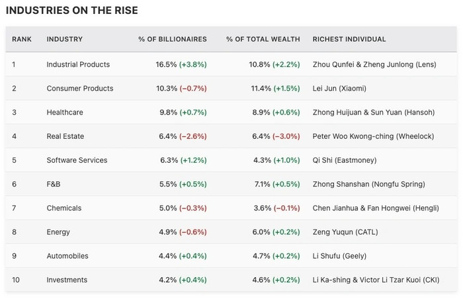Click Zhong Shanshan (Nongfu Spring) name

(x=368, y=184)
